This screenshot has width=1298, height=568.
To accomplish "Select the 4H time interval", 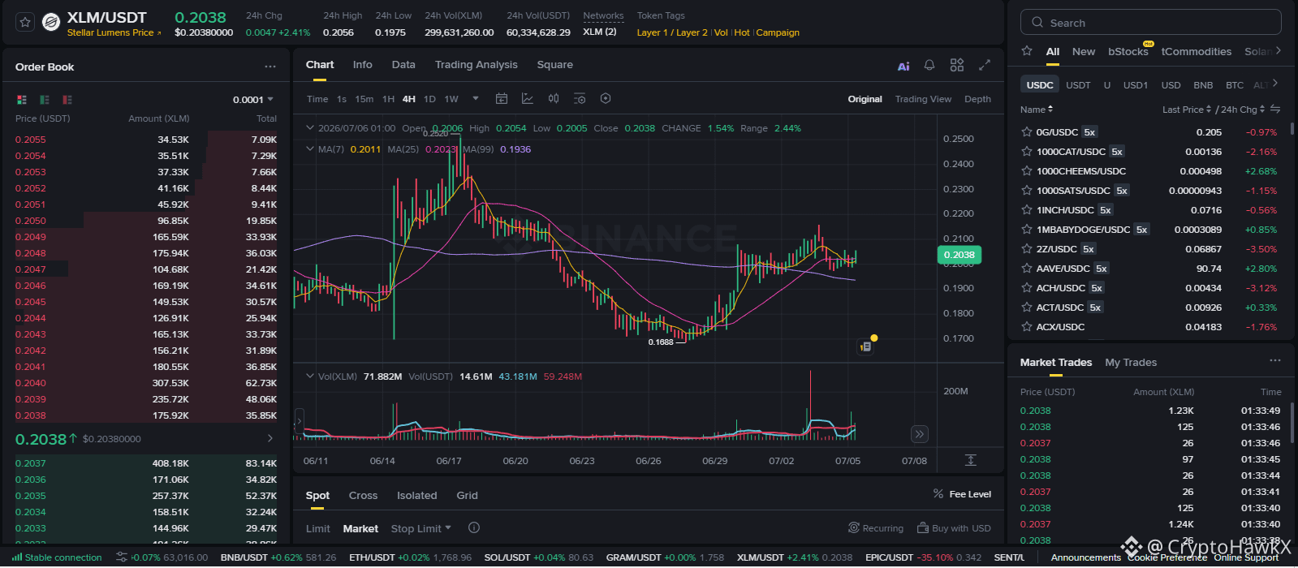I will tap(409, 99).
